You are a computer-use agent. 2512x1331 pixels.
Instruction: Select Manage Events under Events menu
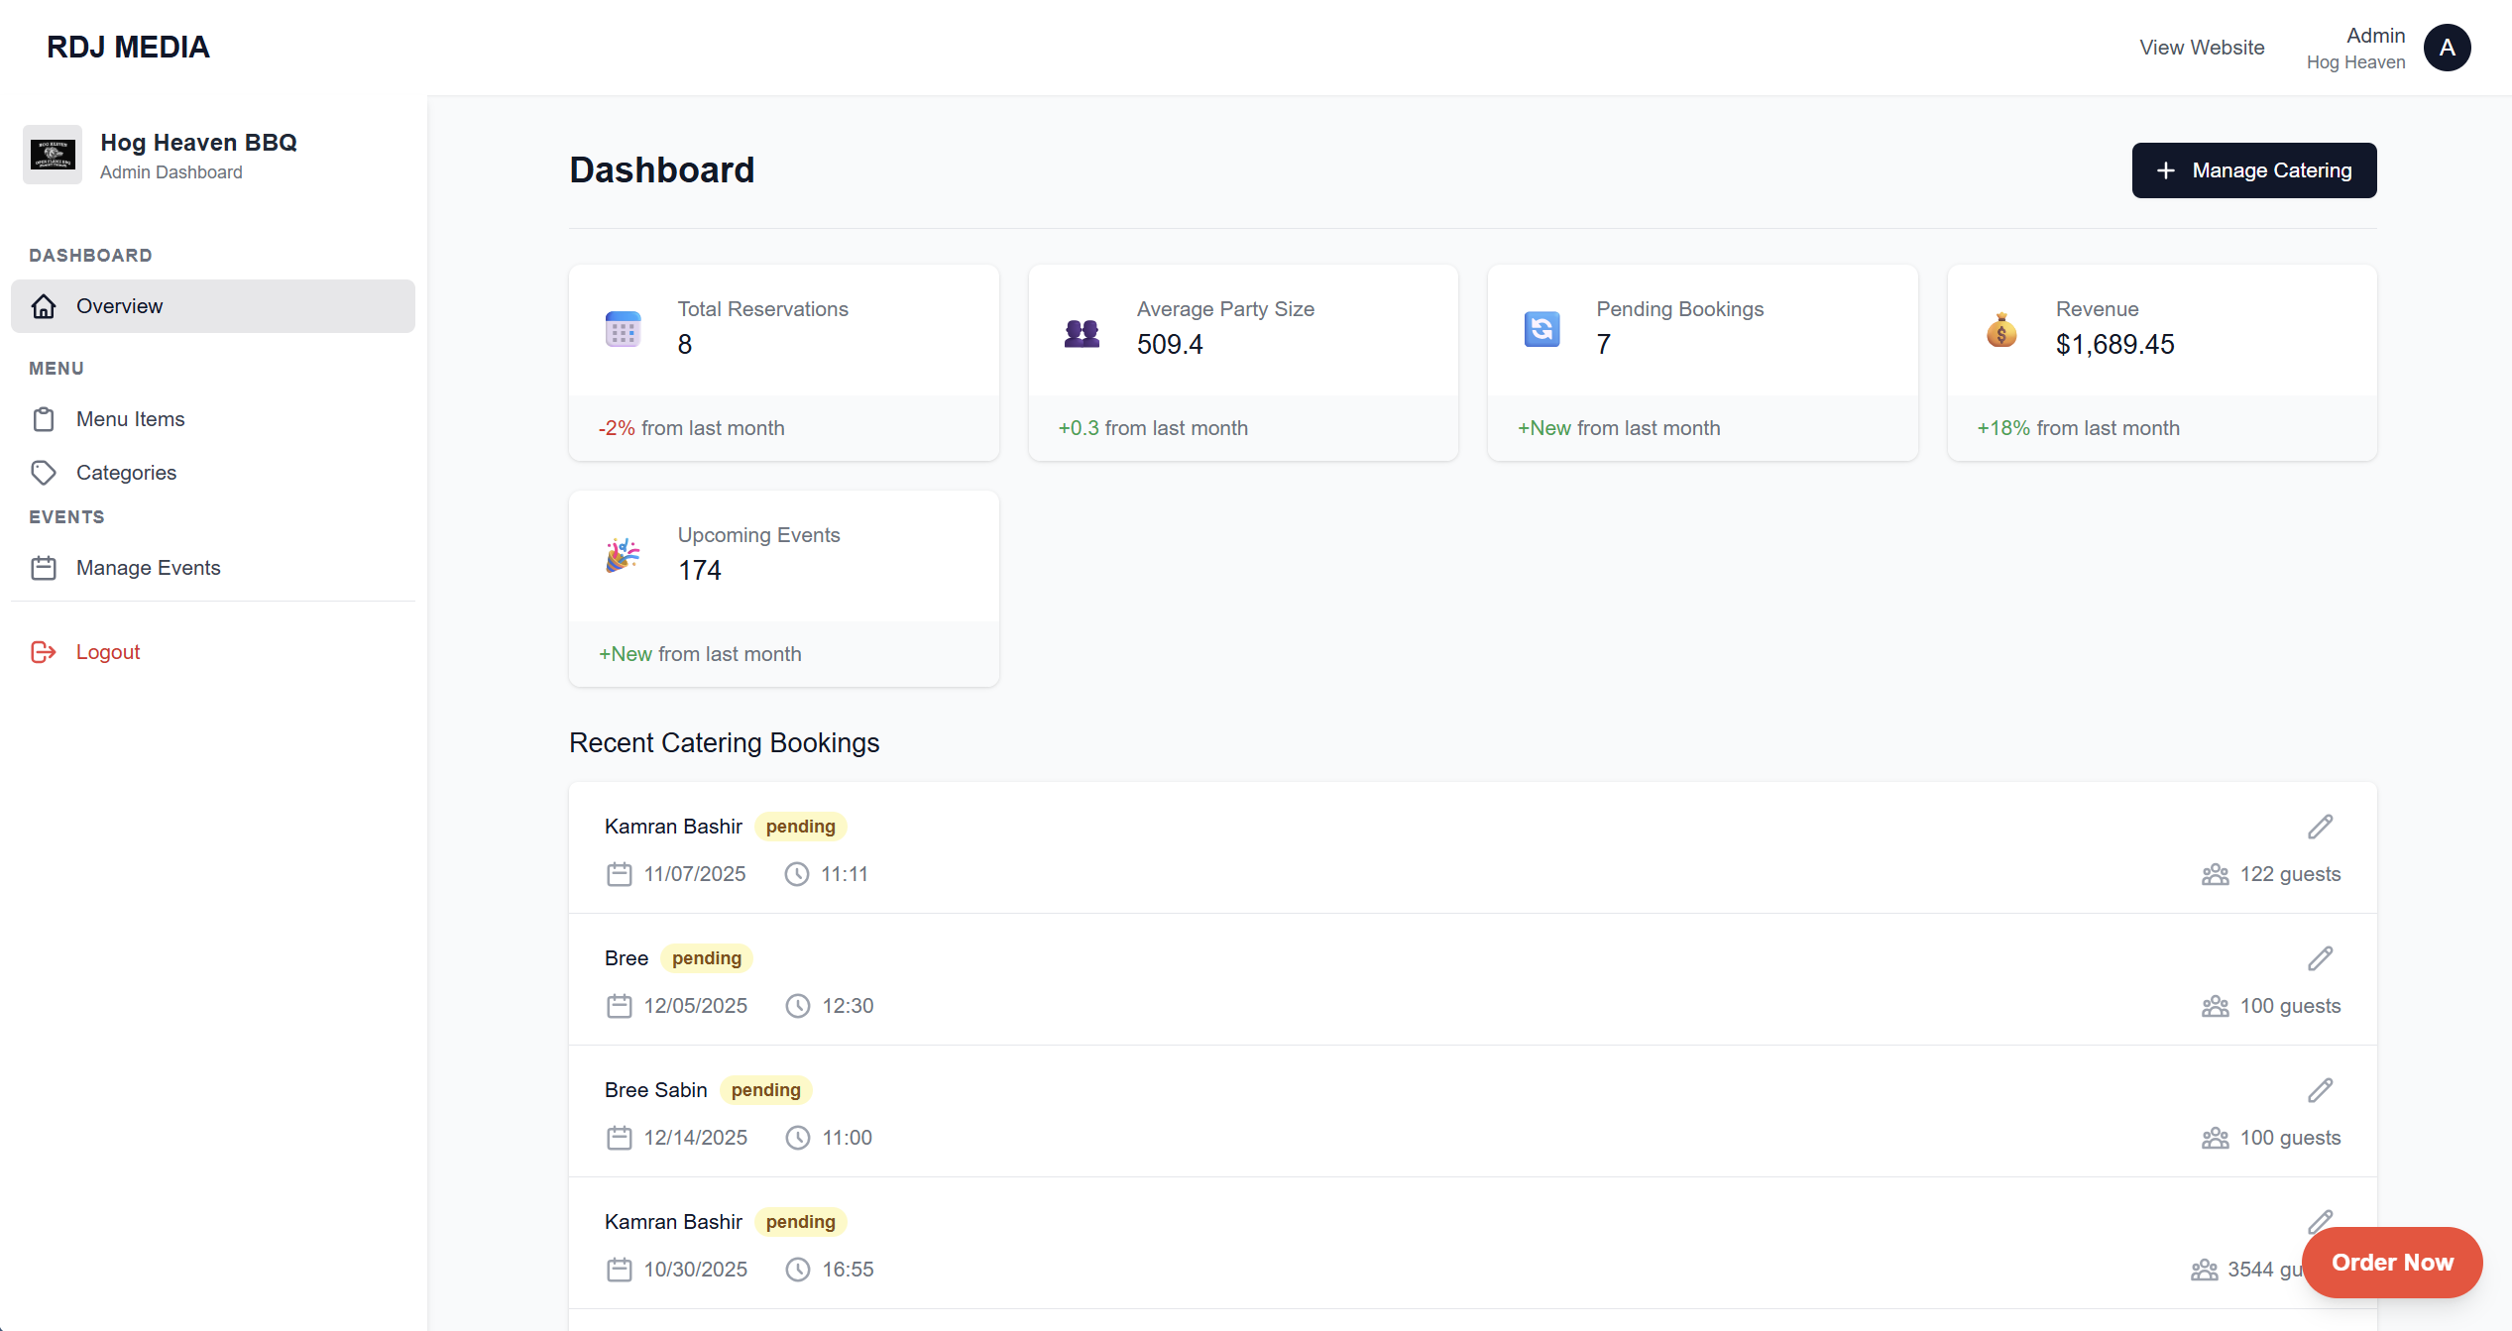pos(148,567)
